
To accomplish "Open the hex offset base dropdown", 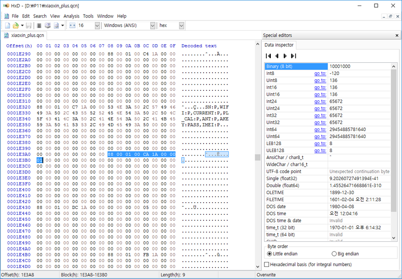I will pos(181,25).
